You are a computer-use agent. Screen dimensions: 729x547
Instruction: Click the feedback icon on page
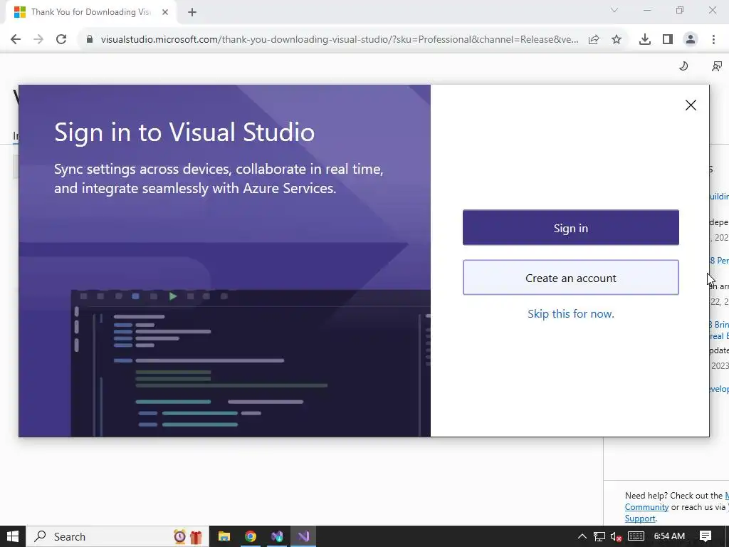[716, 66]
